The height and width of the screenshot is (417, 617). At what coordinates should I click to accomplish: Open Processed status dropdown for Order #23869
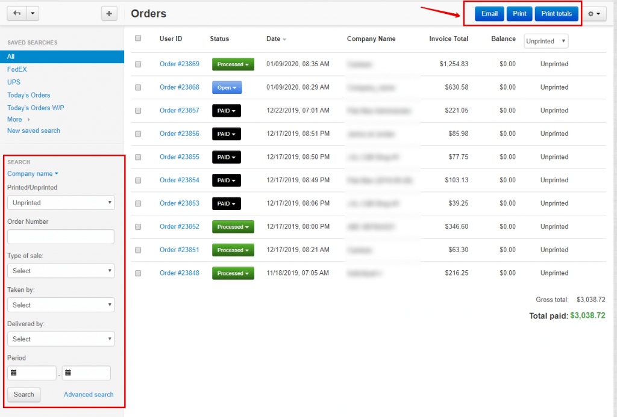pos(233,64)
